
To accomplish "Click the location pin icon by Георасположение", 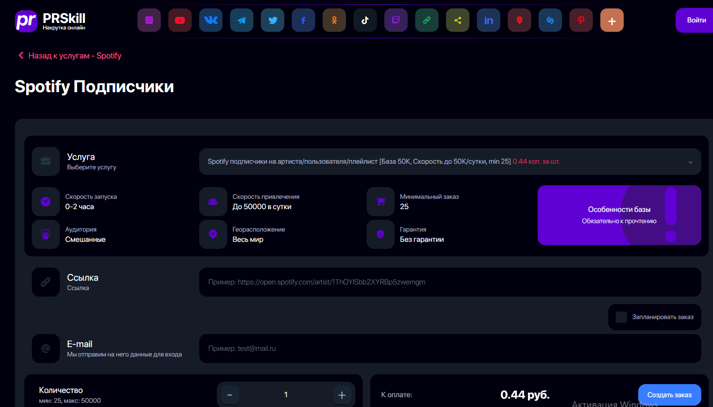I will [213, 234].
